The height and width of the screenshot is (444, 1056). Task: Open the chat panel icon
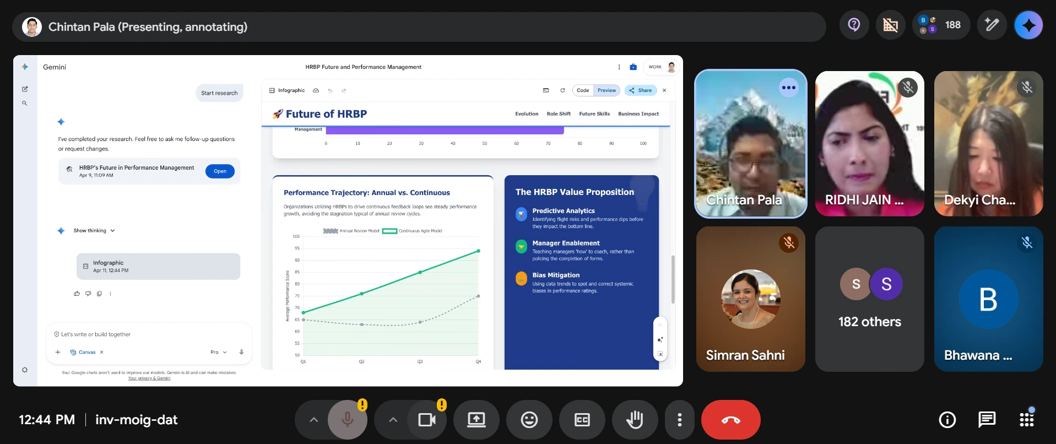coord(987,420)
